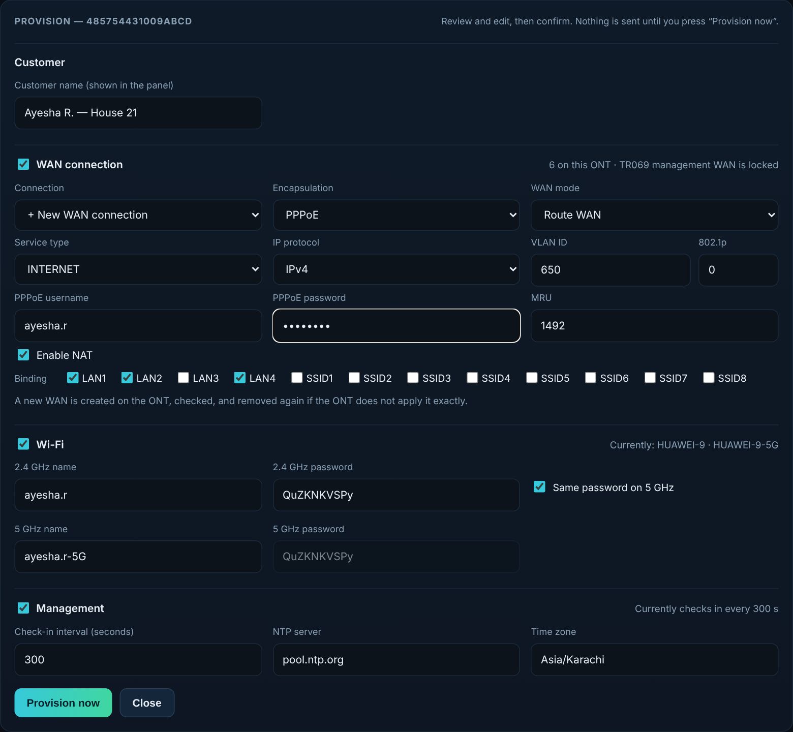Screen dimensions: 793x732
Task: Toggle the WAN connection section checkbox
Action: pos(23,164)
